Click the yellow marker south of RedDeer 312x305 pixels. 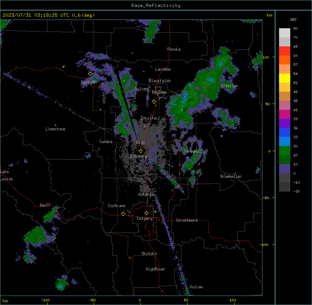click(x=154, y=102)
